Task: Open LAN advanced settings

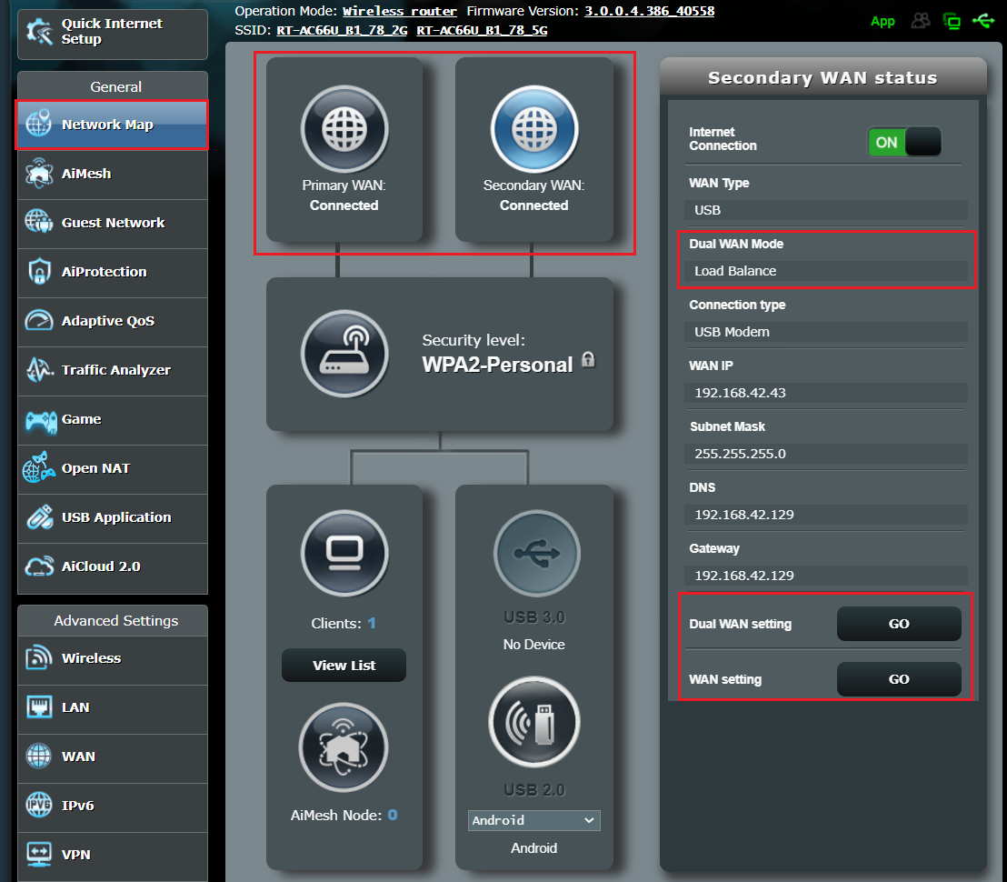Action: tap(113, 708)
